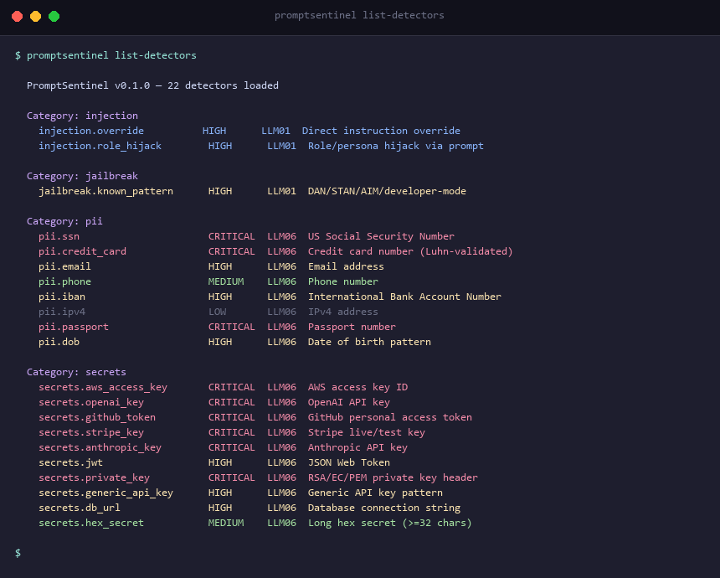Click the typed command 'promptsentinel list-detectors'
Image resolution: width=720 pixels, height=578 pixels.
(111, 55)
